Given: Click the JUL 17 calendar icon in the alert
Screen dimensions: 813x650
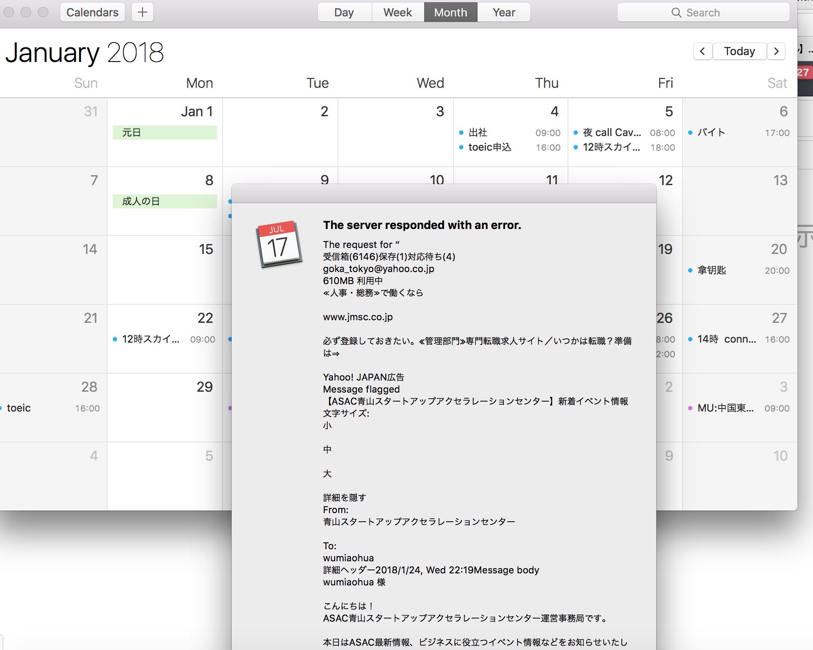Looking at the screenshot, I should point(279,245).
